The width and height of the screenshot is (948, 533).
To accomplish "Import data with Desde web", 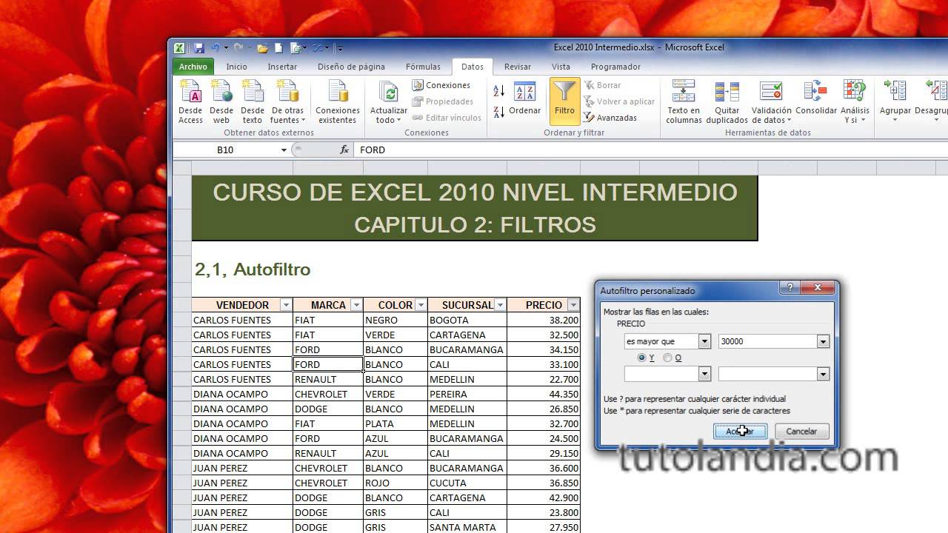I will 221,102.
